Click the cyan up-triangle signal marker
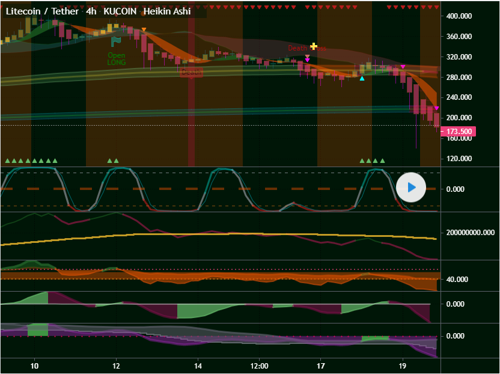The image size is (500, 374). tap(362, 78)
